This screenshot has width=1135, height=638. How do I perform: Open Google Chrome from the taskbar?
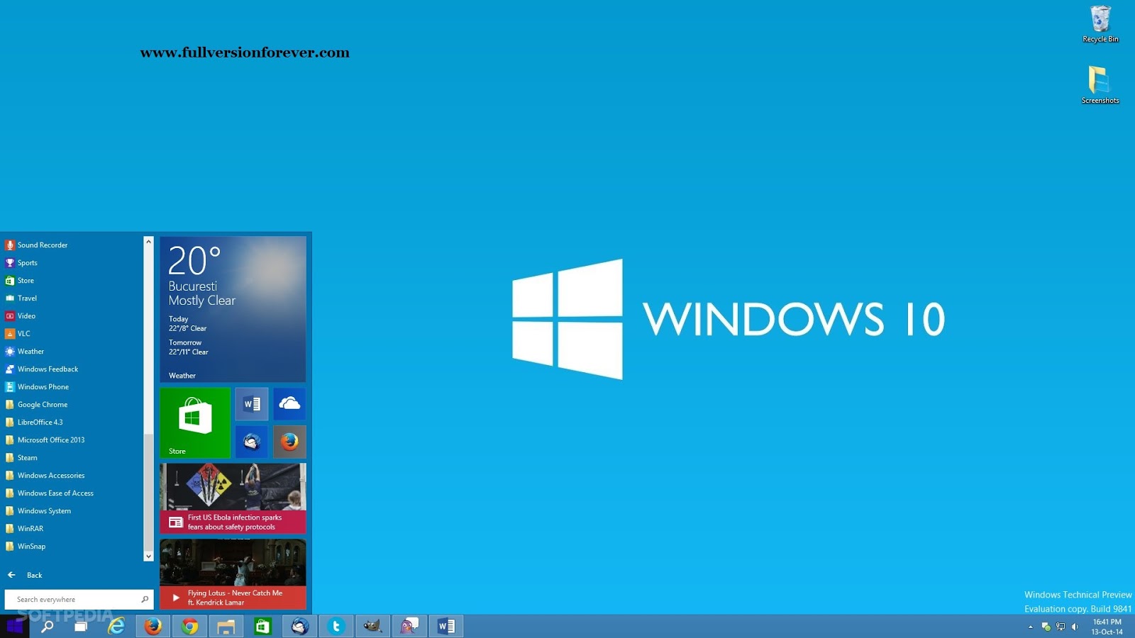(189, 627)
